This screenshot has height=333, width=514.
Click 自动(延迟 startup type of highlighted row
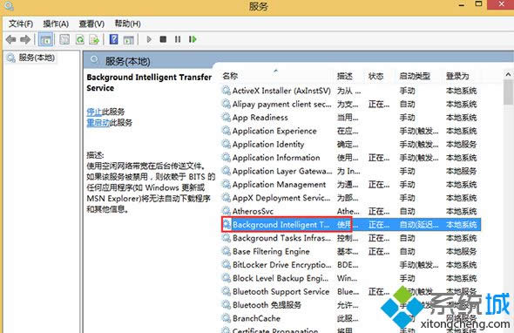point(419,225)
